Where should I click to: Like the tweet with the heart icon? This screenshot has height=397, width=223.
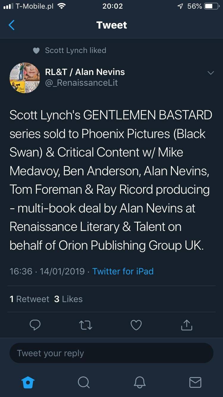(136, 325)
